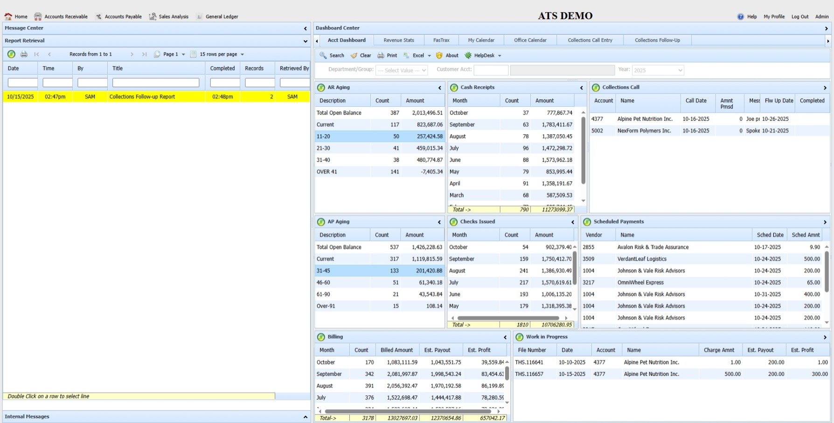Refresh the Report Retrieval list
The image size is (834, 423).
click(12, 54)
